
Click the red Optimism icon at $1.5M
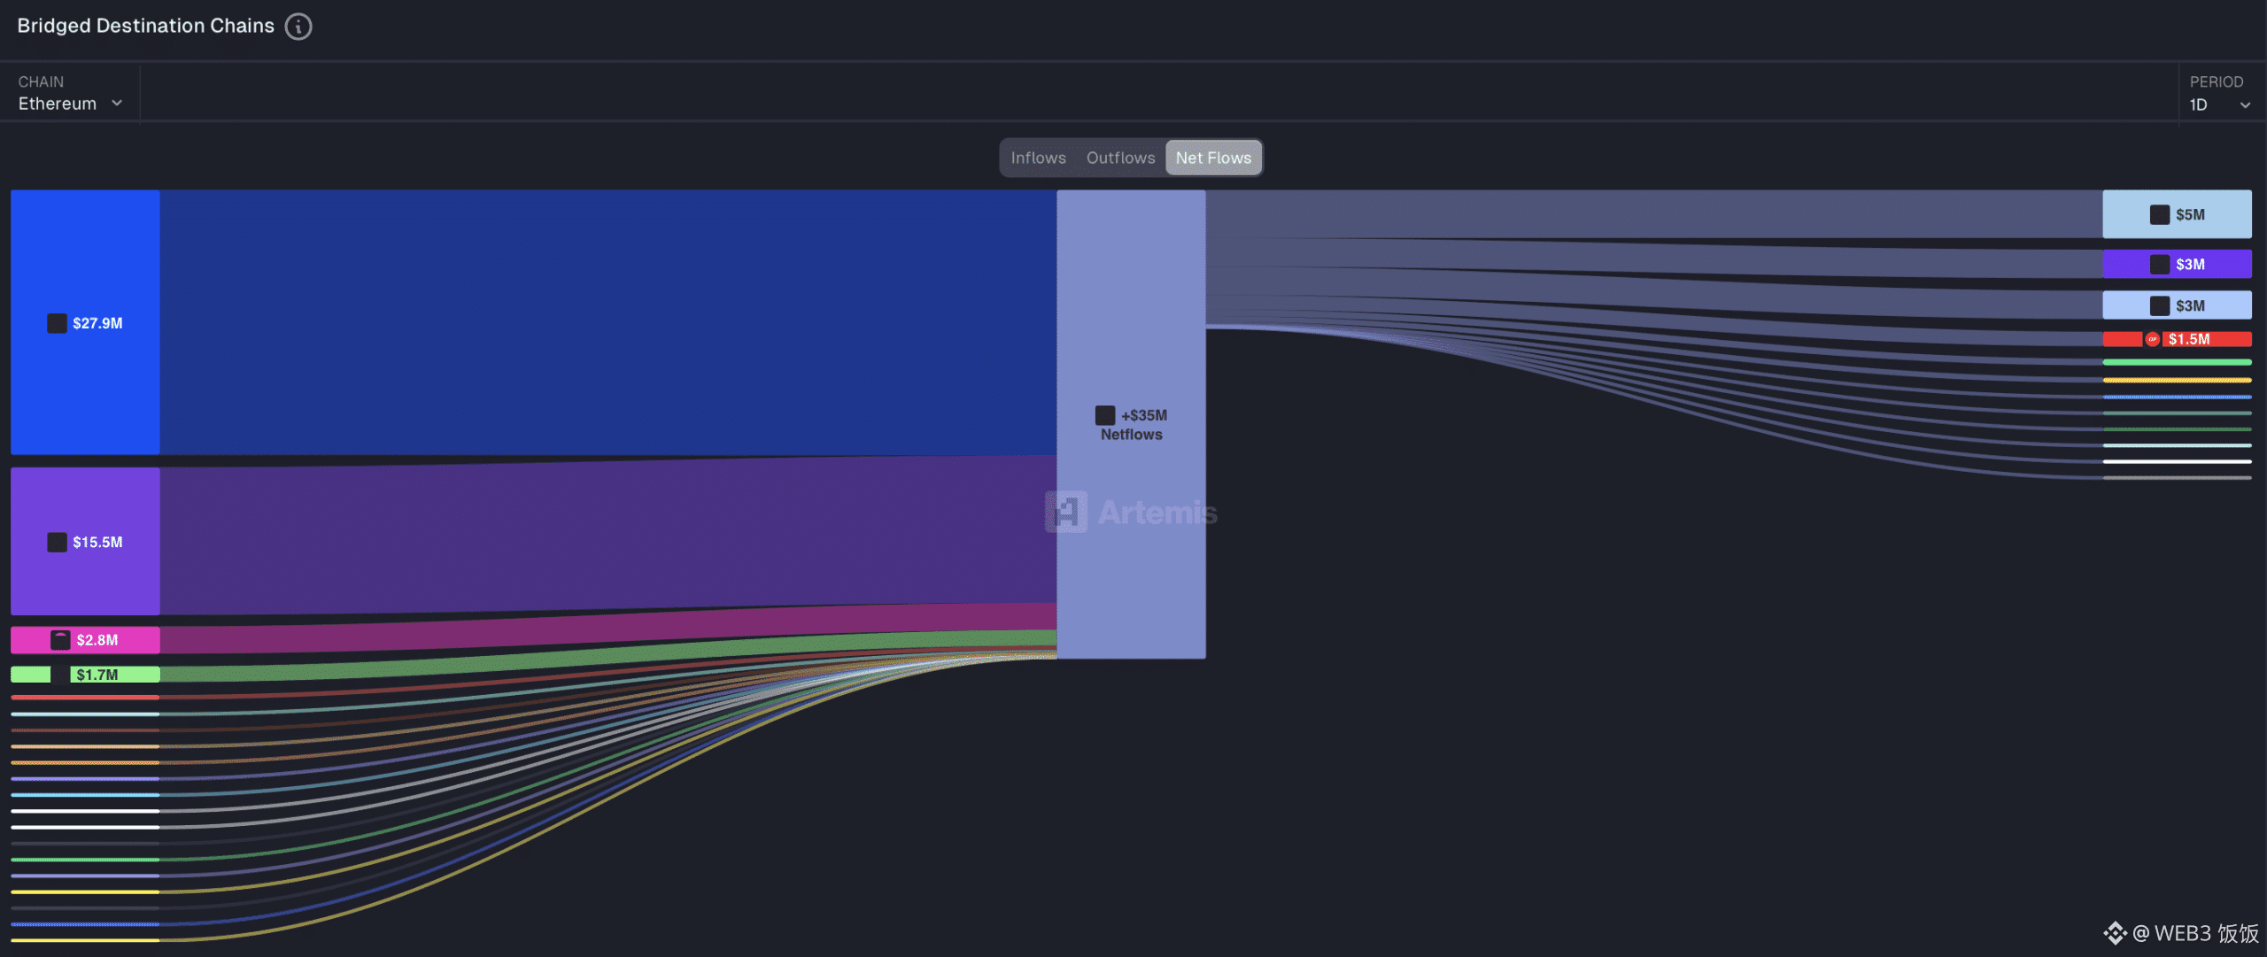click(x=2152, y=339)
